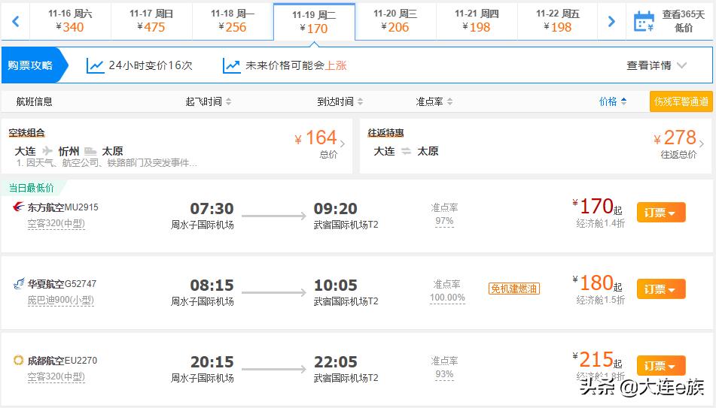Click the 100.00% on-time rate value
The height and width of the screenshot is (408, 716).
[x=447, y=298]
